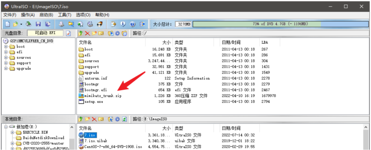
Task: Click the 大小总计 size field 3278MB
Action: pos(183,24)
